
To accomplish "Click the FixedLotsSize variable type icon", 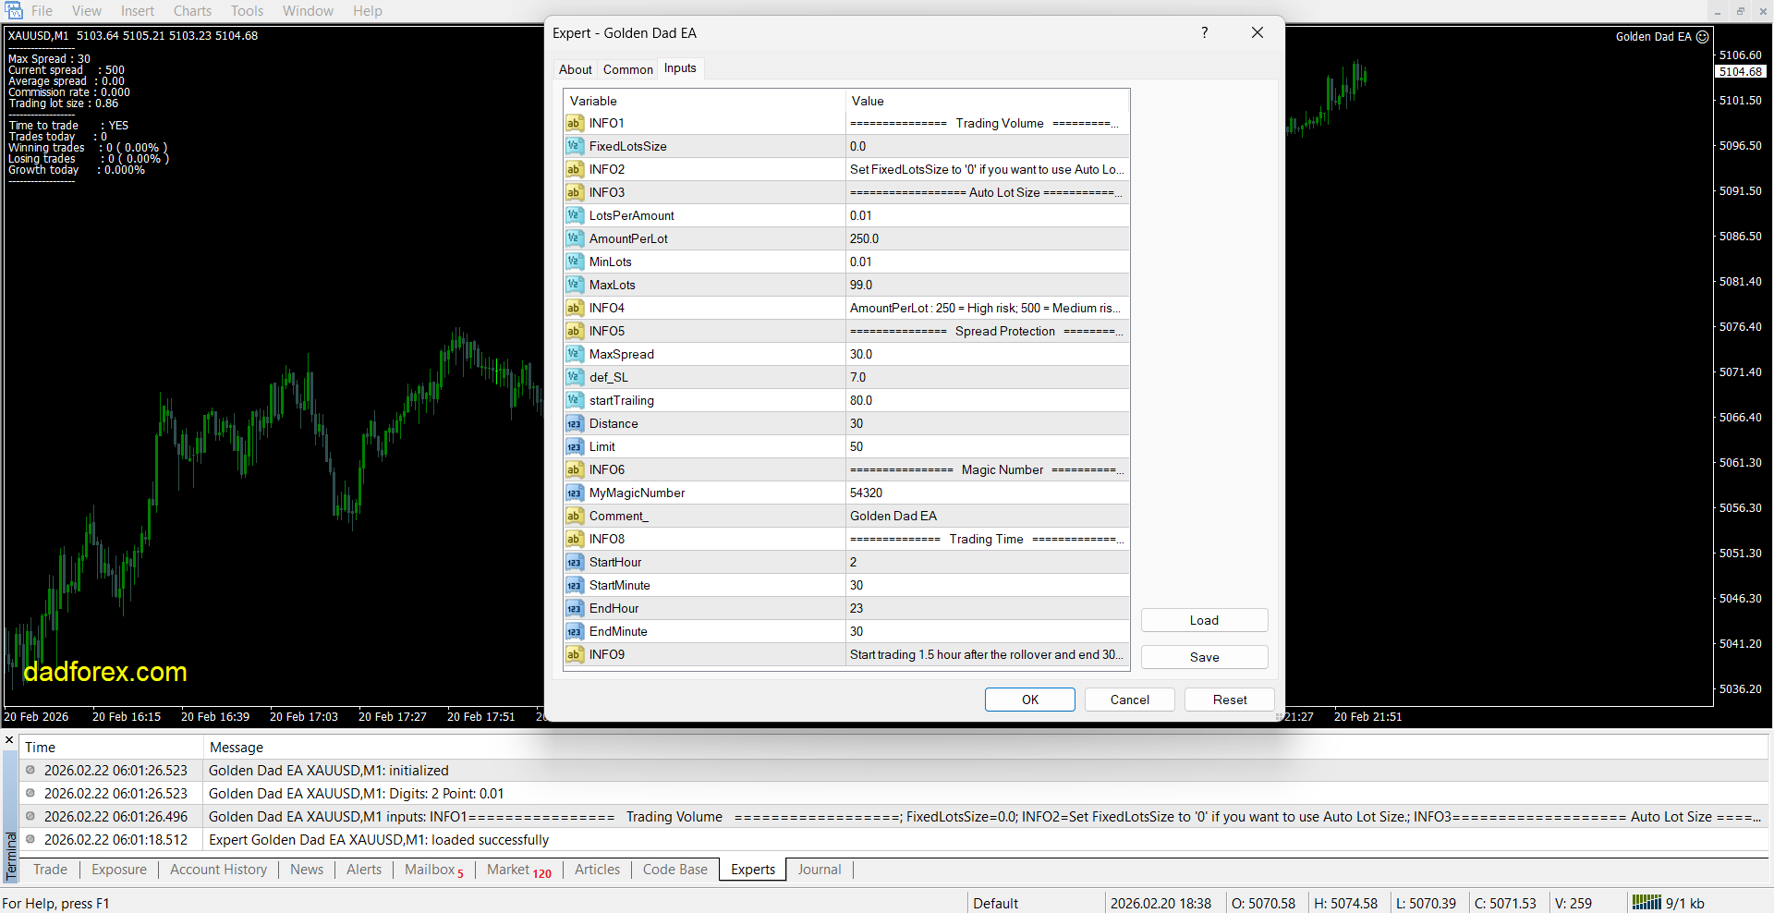I will (x=574, y=146).
